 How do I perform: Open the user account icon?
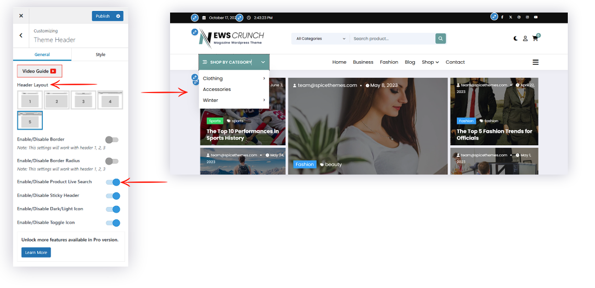point(525,39)
